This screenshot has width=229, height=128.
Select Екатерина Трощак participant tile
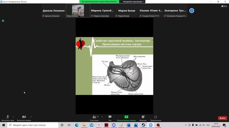[175, 11]
